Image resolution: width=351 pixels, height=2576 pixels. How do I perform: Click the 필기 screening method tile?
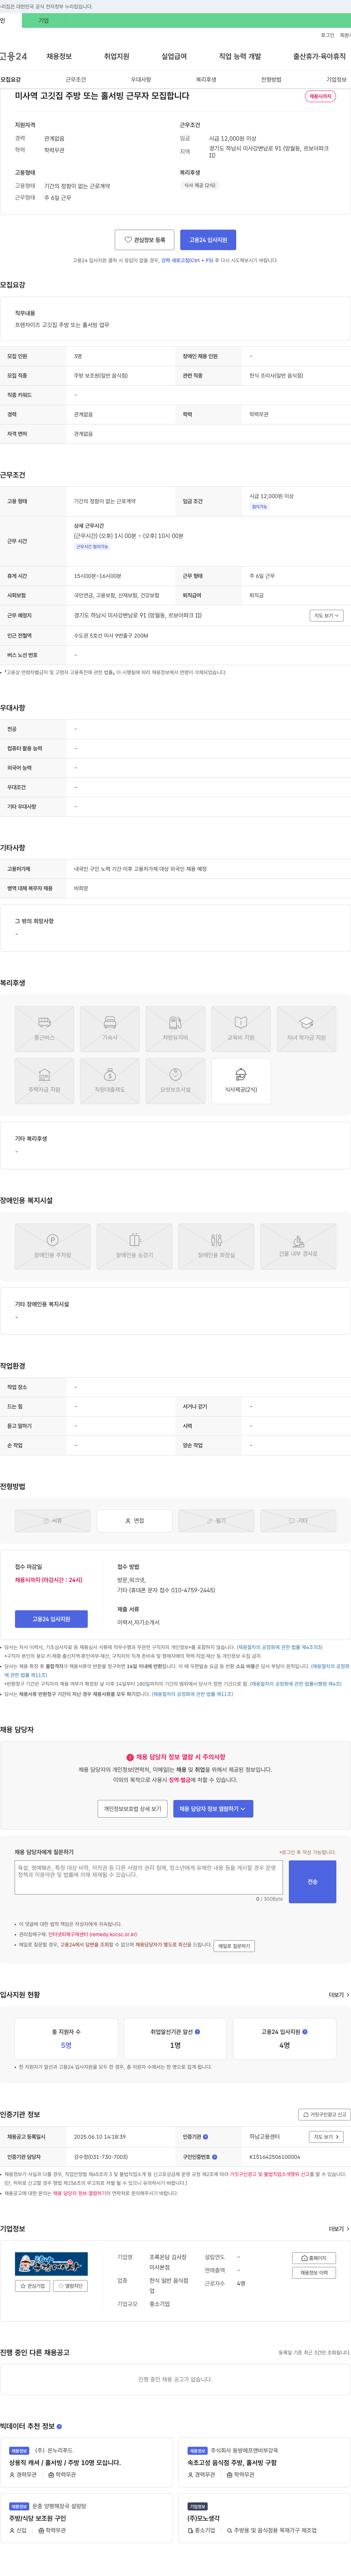point(216,1521)
